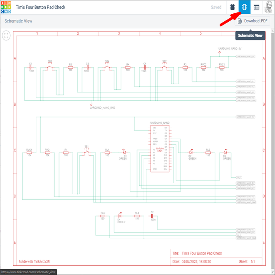Image resolution: width=275 pixels, height=275 pixels.
Task: Open the Tinkercad home logo
Action: click(8, 8)
